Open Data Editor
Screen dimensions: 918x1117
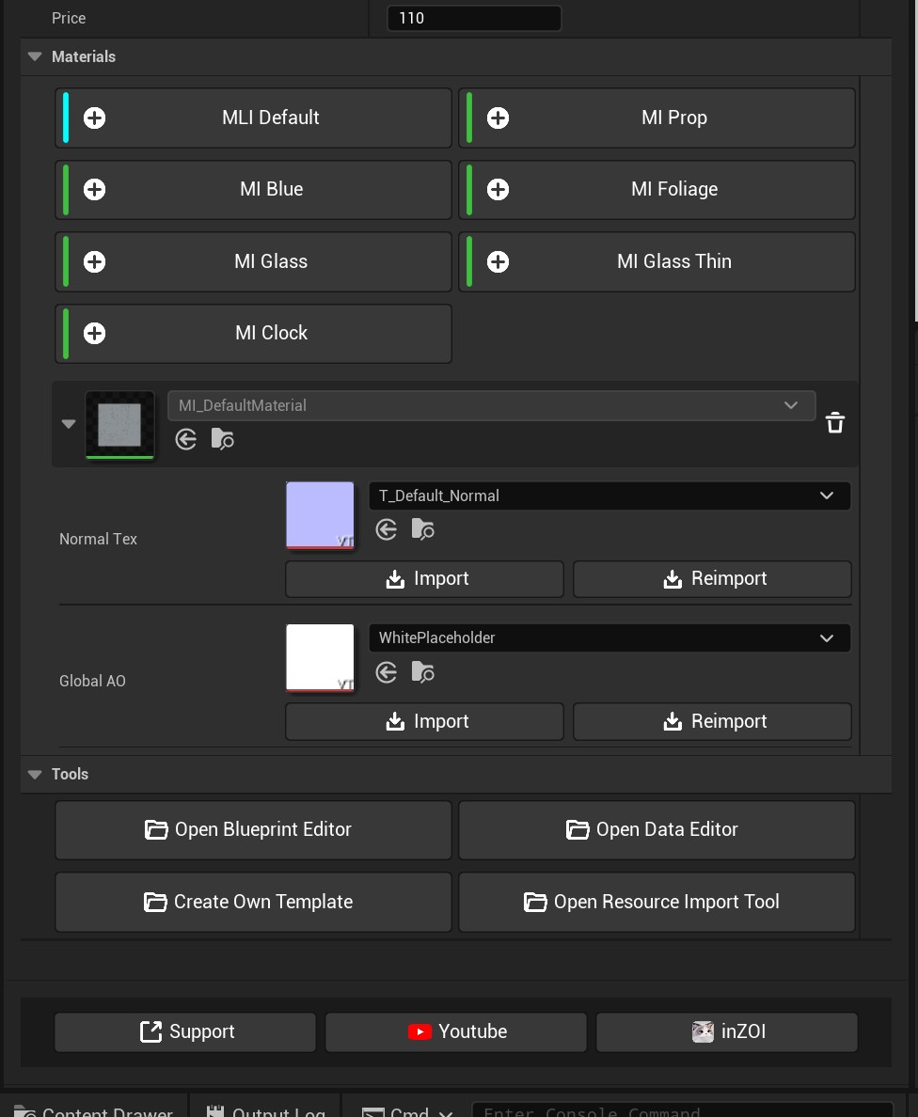pos(657,830)
